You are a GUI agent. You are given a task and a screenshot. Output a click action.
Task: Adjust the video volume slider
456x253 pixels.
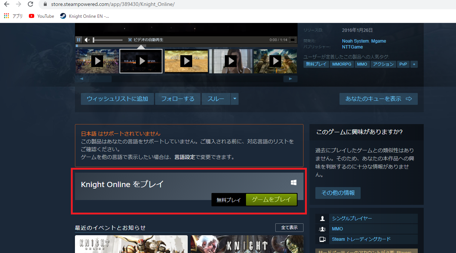[x=108, y=40]
